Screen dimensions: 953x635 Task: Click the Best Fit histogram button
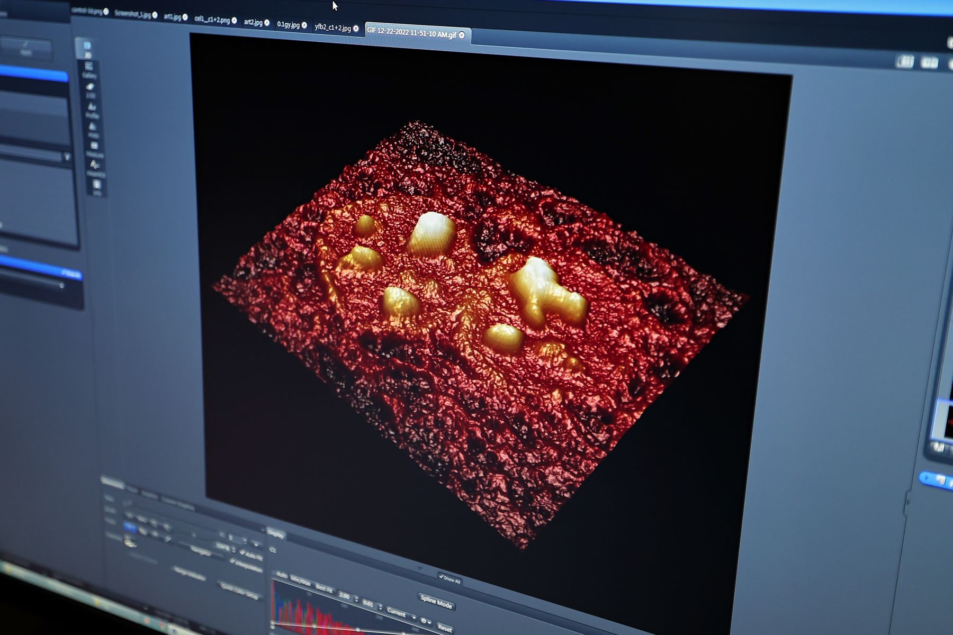[x=323, y=588]
